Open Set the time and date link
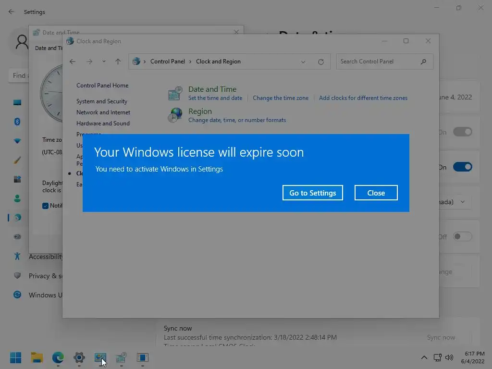Screen dimensions: 492x369 (x=215, y=98)
